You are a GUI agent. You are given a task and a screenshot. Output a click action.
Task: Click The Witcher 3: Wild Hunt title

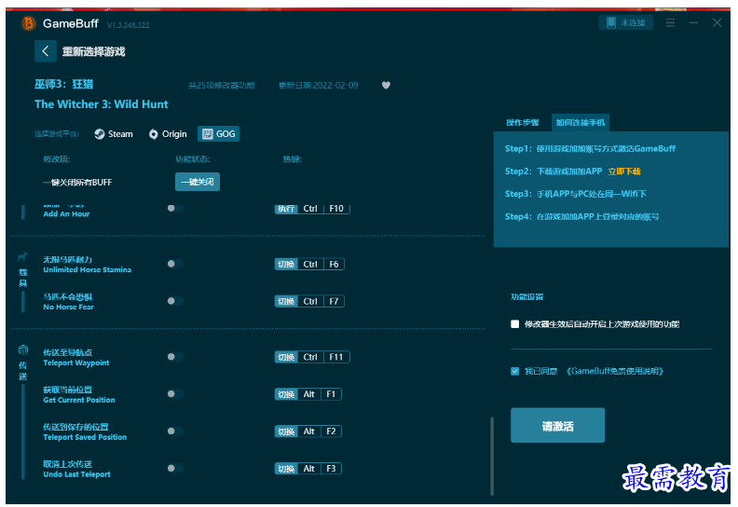click(x=102, y=104)
